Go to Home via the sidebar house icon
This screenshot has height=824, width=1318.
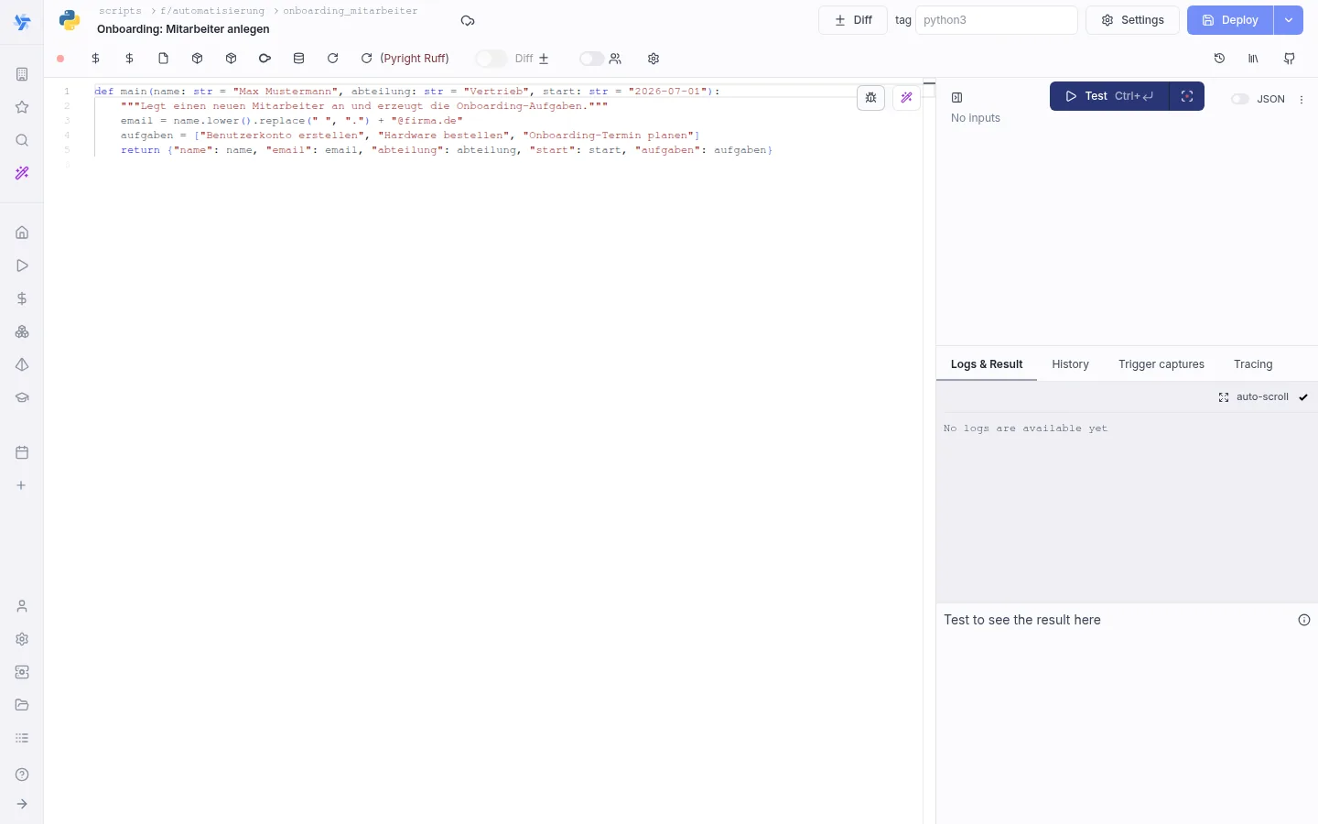coord(22,233)
